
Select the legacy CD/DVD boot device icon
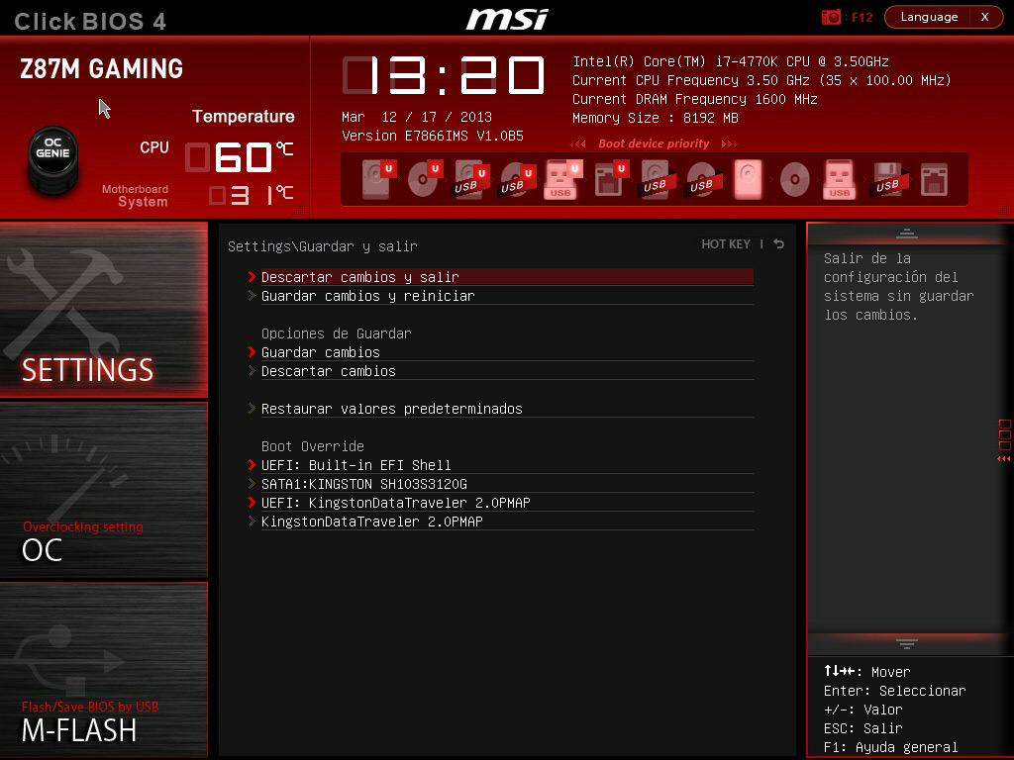pyautogui.click(x=795, y=179)
